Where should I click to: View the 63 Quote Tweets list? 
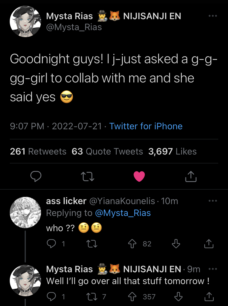click(x=107, y=151)
